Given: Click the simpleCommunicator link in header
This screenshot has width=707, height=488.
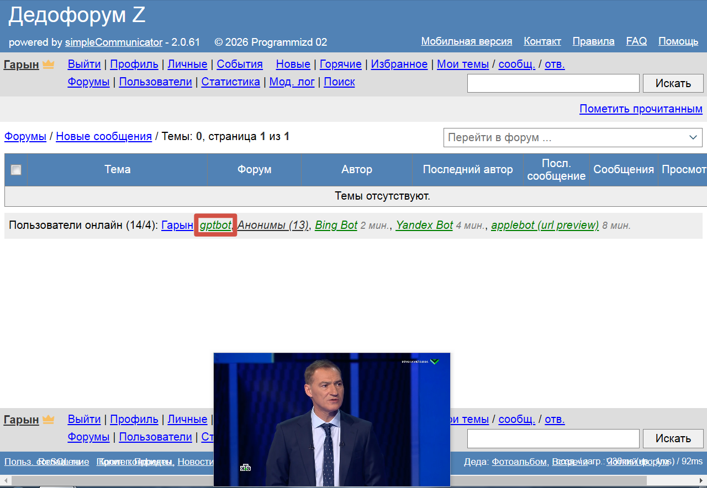Looking at the screenshot, I should point(114,42).
